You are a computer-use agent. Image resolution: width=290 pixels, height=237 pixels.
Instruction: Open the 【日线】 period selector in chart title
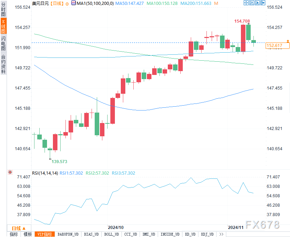56,3
